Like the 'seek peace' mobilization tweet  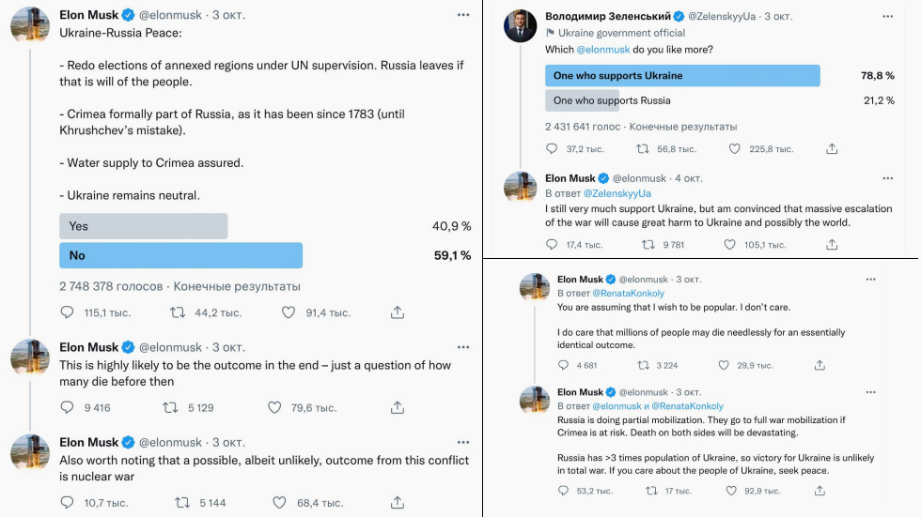pyautogui.click(x=731, y=491)
